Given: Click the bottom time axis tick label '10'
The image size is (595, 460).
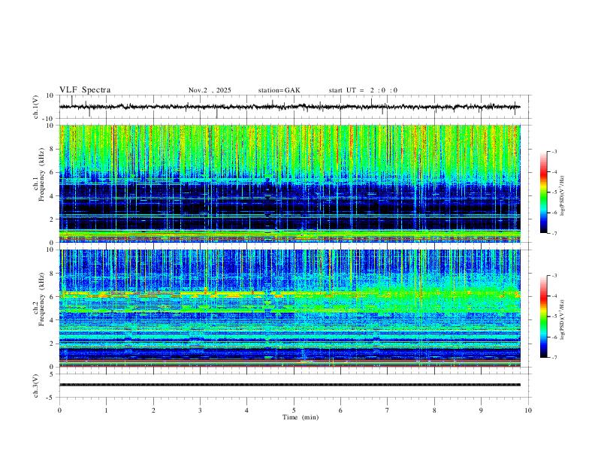Looking at the screenshot, I should [x=528, y=410].
